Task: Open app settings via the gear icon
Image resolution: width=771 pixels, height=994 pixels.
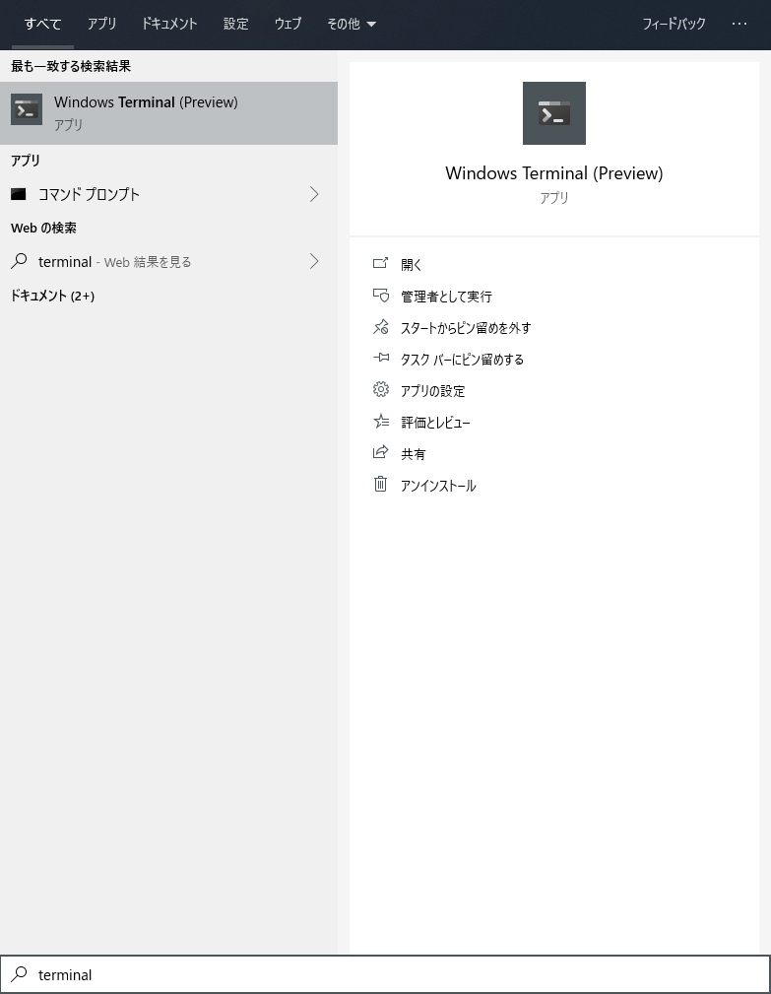Action: pos(380,389)
